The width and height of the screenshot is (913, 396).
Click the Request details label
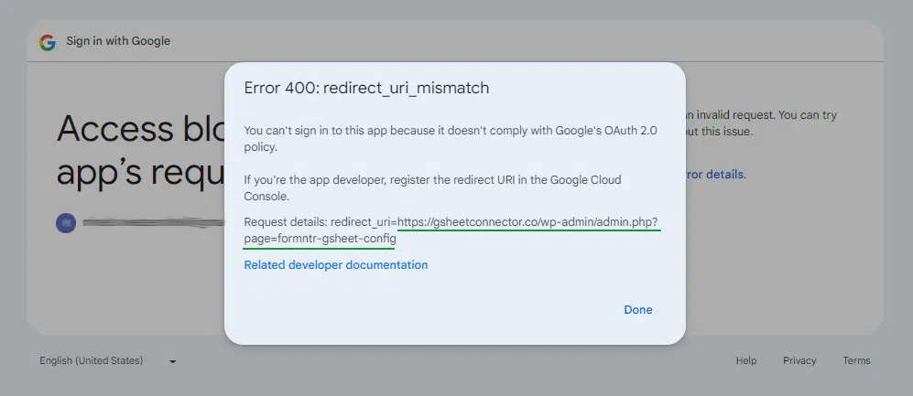click(285, 222)
